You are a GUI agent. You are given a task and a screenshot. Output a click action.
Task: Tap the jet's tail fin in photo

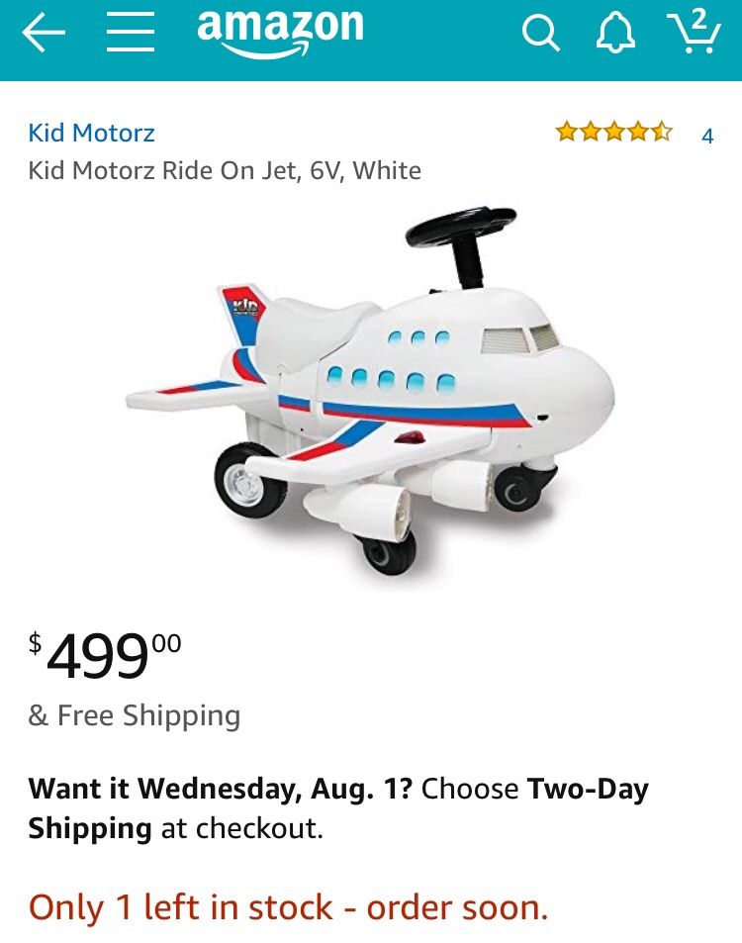[242, 315]
